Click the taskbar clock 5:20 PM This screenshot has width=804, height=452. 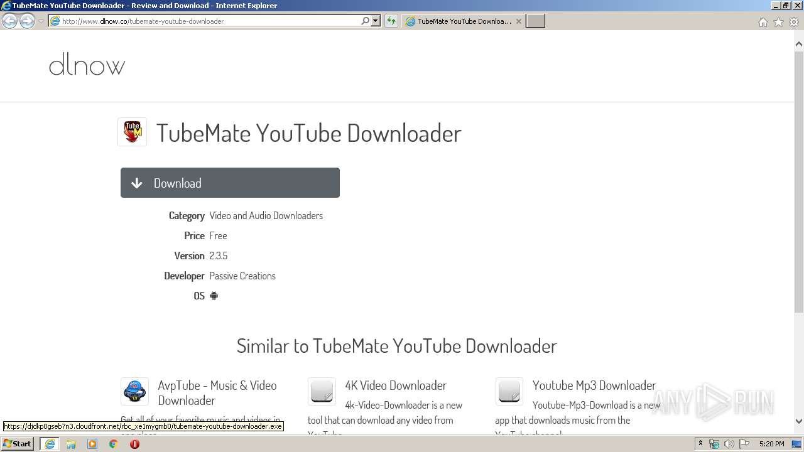pyautogui.click(x=771, y=444)
